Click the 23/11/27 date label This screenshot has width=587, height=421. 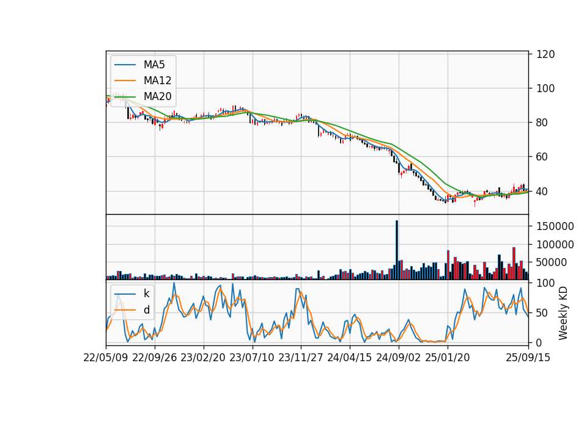point(301,358)
